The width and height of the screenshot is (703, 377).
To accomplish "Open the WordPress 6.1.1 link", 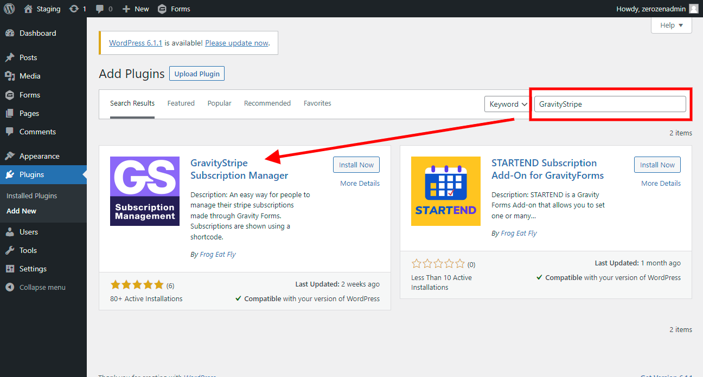I will click(x=136, y=43).
